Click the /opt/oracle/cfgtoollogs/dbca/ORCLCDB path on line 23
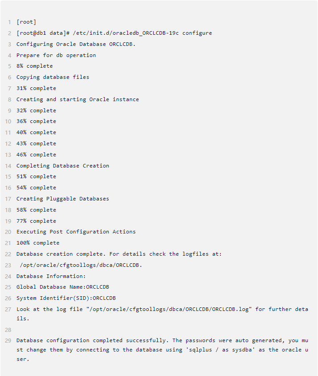Screen dimensions: 318x376 [x=81, y=265]
